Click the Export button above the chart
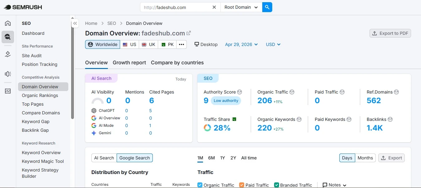The width and height of the screenshot is (421, 188). pos(391,158)
